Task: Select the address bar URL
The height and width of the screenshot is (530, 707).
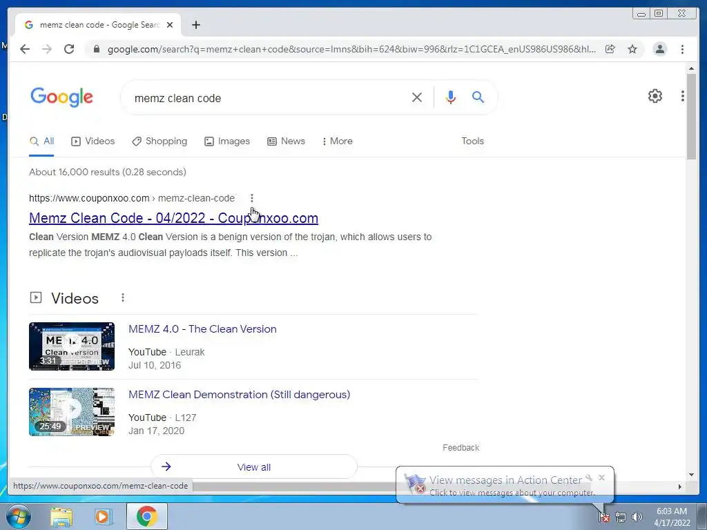Action: pos(351,49)
